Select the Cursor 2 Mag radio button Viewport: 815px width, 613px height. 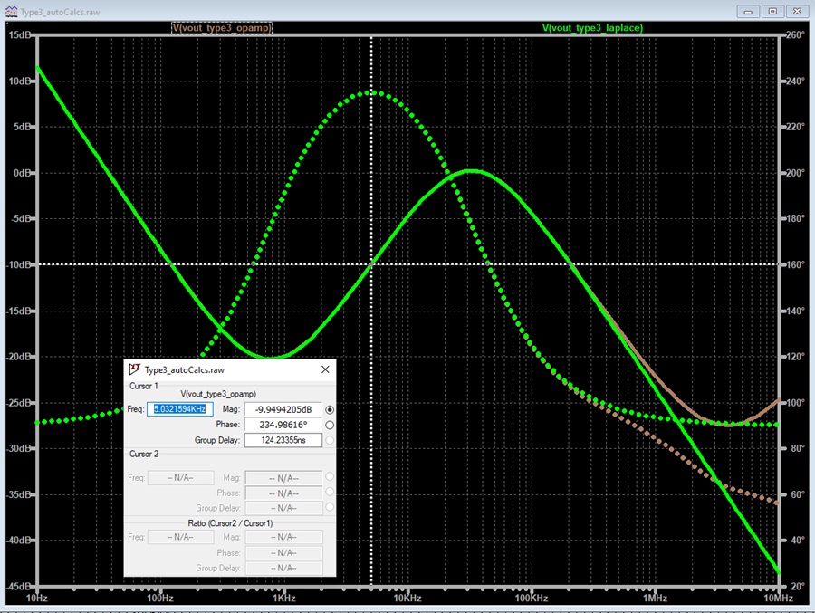[330, 476]
